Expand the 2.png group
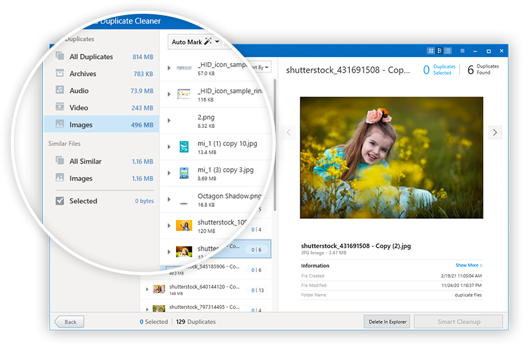Screen dimensions: 524x346 pyautogui.click(x=169, y=121)
